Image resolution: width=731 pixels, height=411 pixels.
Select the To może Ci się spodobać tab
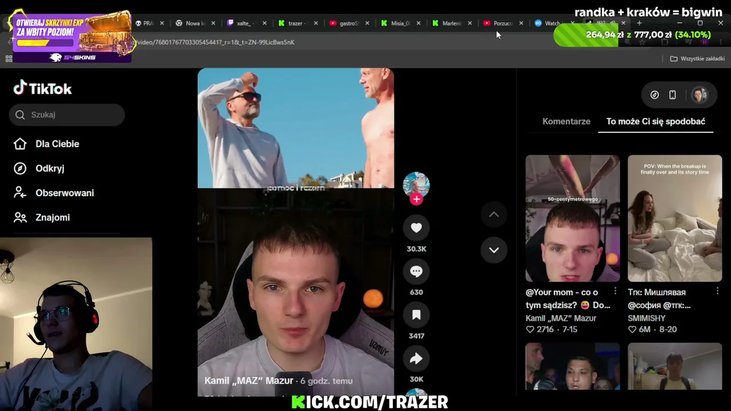[x=656, y=122]
